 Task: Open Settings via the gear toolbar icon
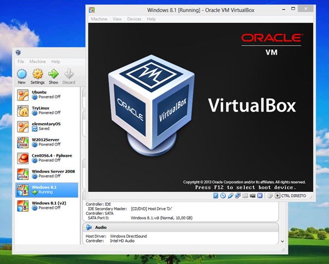click(37, 74)
